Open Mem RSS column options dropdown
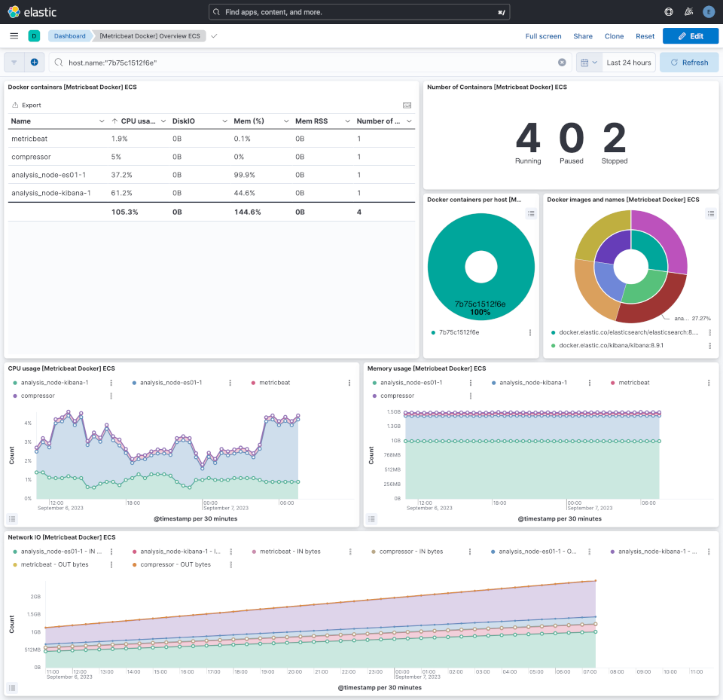The width and height of the screenshot is (723, 700). (348, 121)
